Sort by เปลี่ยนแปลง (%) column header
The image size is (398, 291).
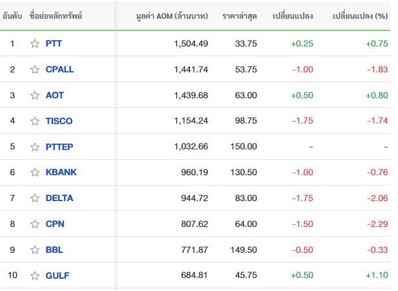(360, 16)
